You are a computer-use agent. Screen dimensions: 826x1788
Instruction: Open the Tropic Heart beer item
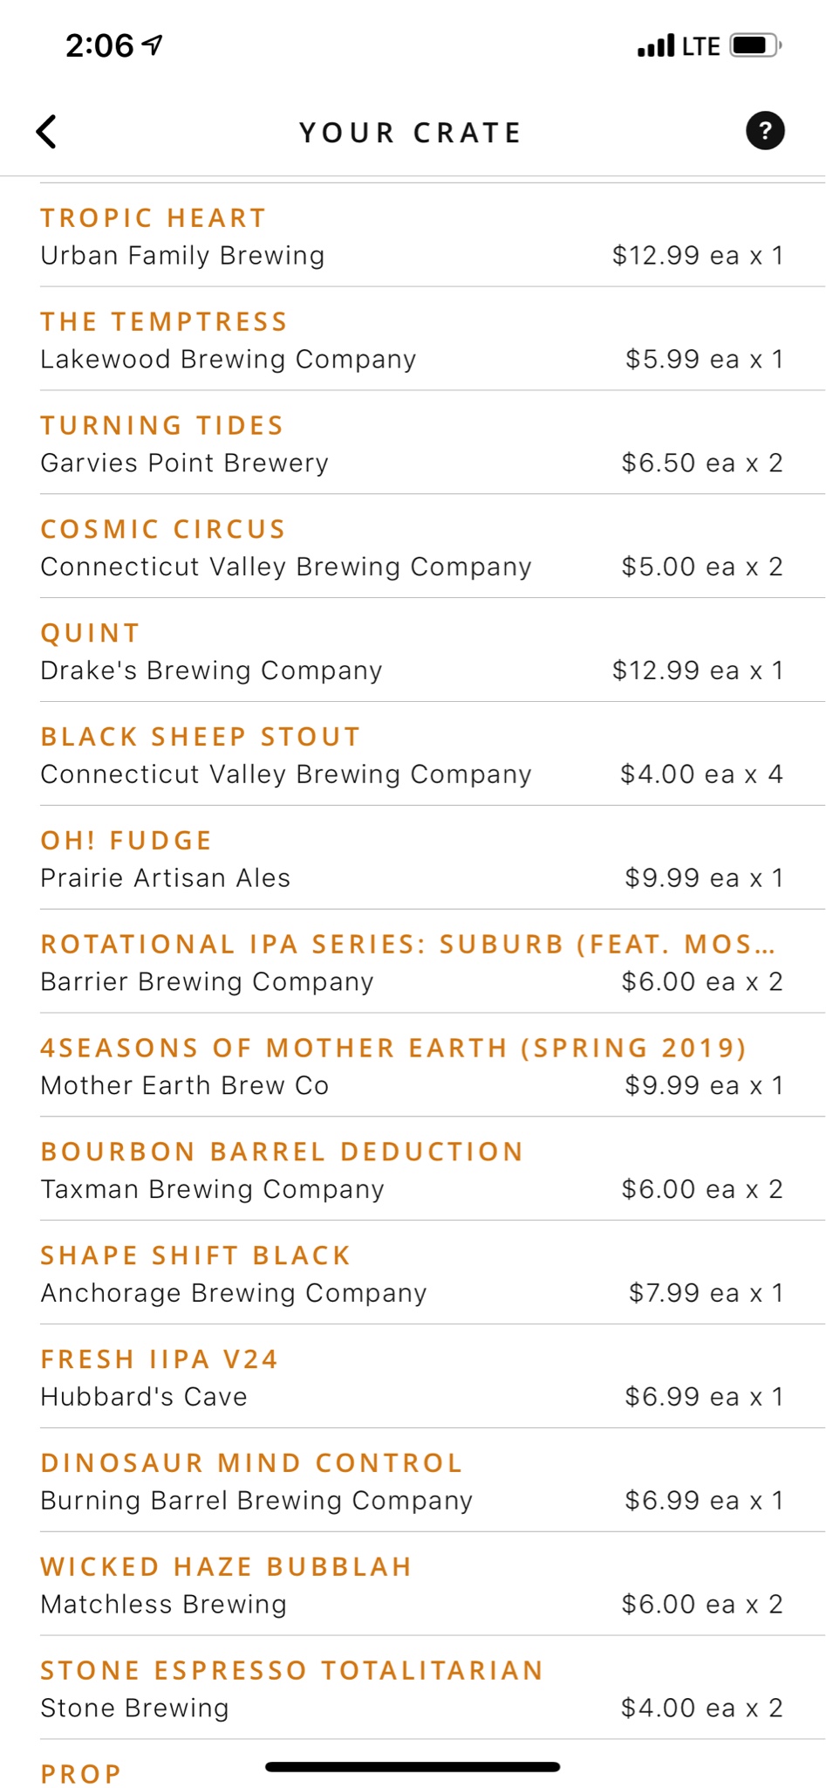pyautogui.click(x=413, y=235)
